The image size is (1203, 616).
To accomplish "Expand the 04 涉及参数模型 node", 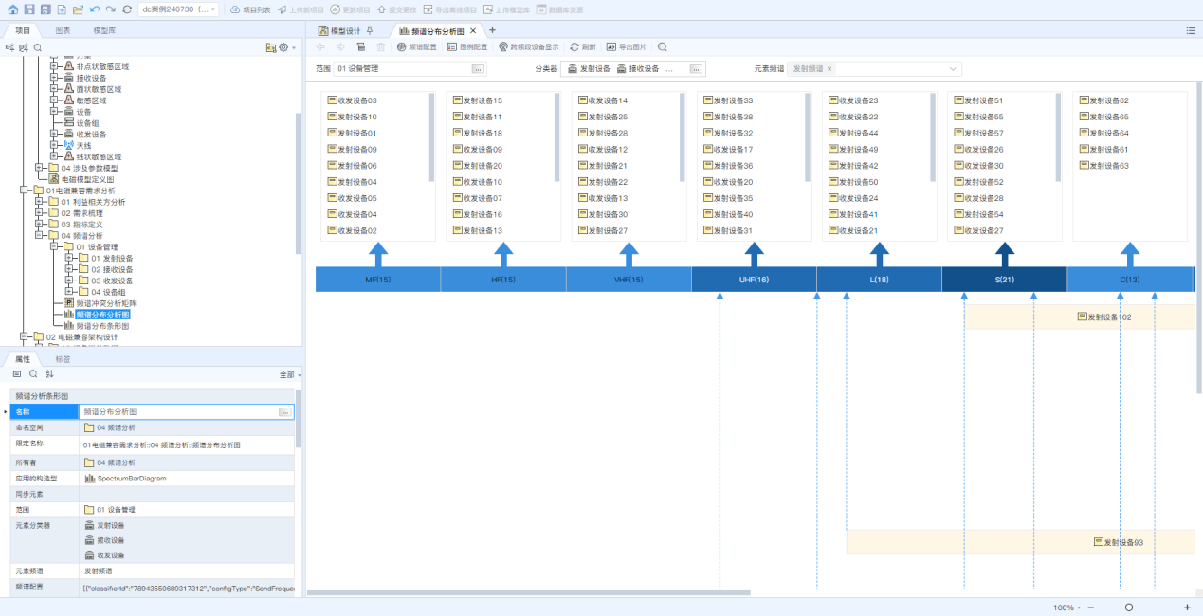I will point(38,168).
